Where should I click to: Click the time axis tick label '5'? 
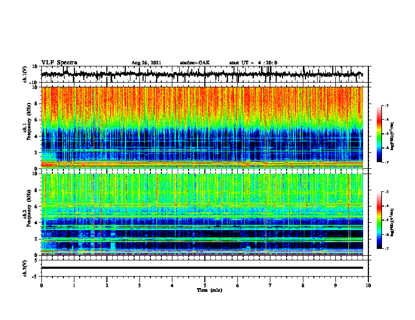pyautogui.click(x=205, y=285)
